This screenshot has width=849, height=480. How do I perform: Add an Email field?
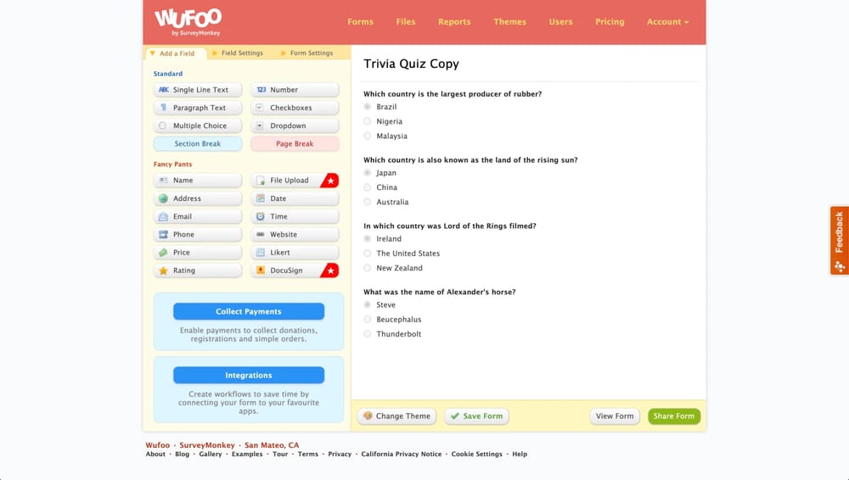[x=198, y=216]
